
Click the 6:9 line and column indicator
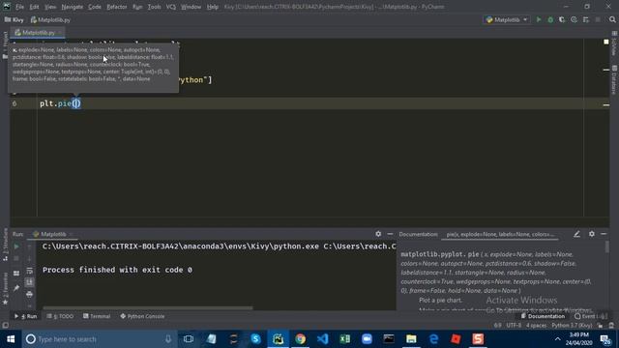[497, 326]
